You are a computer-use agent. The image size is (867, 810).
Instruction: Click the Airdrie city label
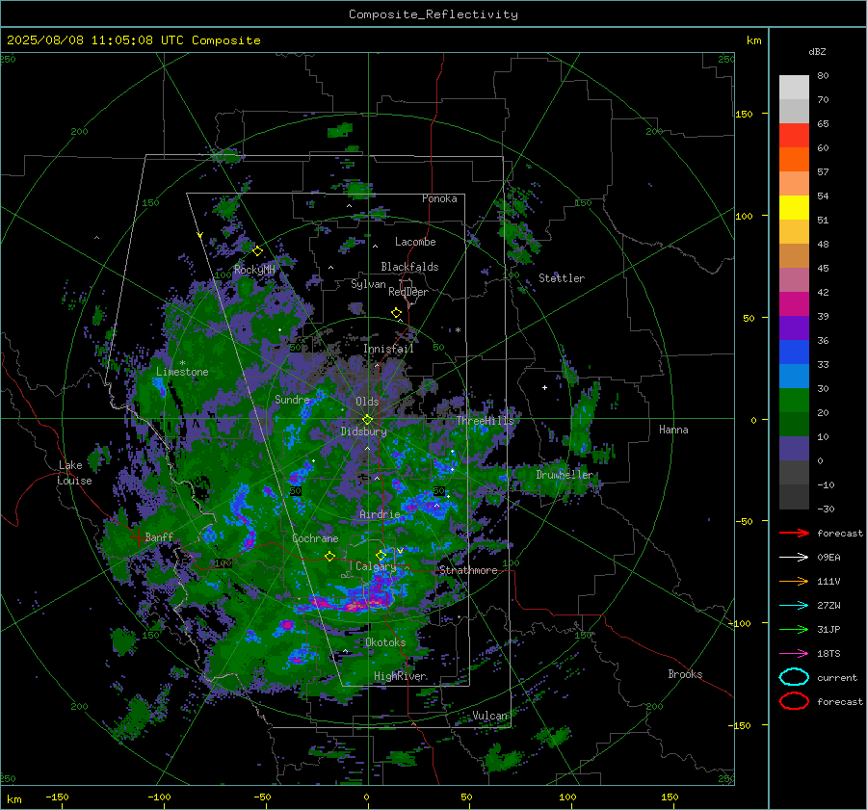(380, 514)
